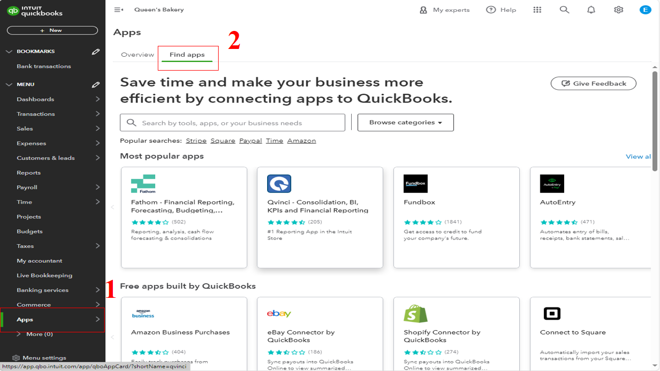Click the Give Feedback button
This screenshot has height=371, width=660.
coord(593,83)
